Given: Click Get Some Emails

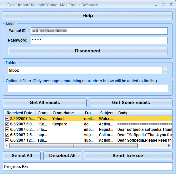Looking at the screenshot, I should tap(131, 103).
